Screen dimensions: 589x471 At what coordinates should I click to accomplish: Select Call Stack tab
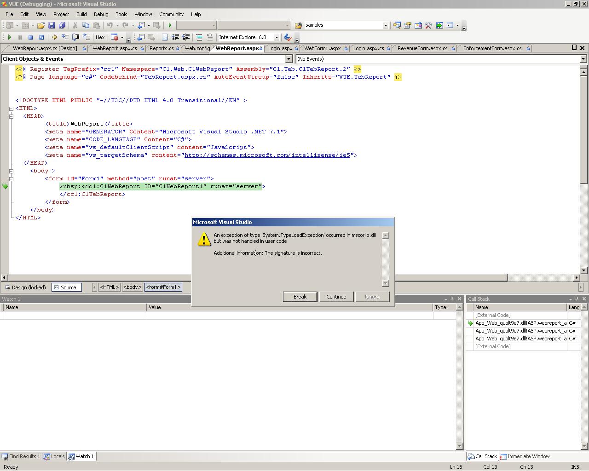[482, 456]
